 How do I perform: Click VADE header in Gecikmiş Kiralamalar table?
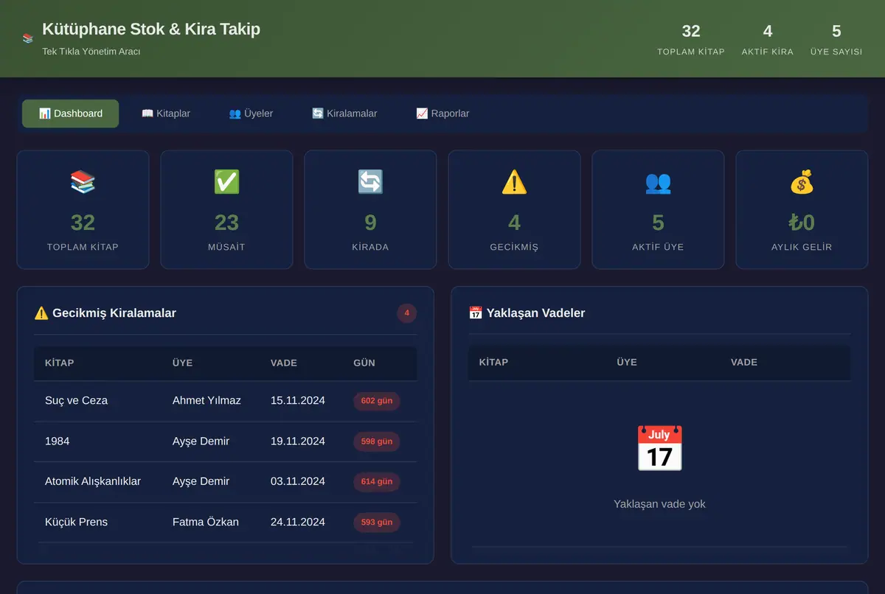[284, 363]
